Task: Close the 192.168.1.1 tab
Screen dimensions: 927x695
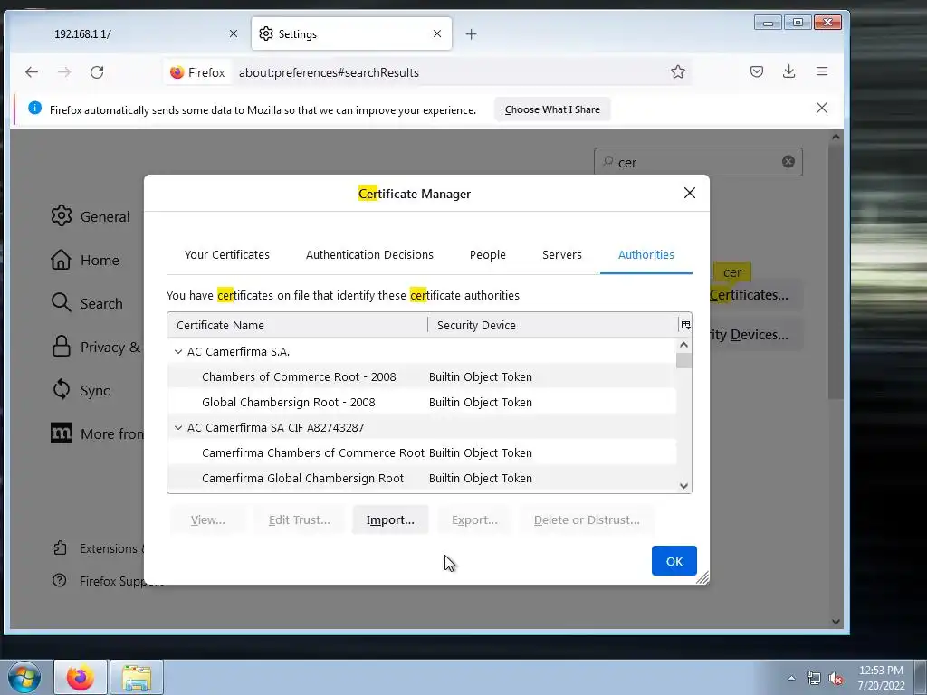Action: [234, 33]
